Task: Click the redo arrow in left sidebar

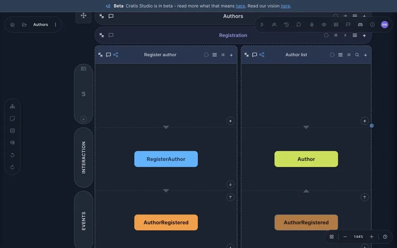Action: (12, 167)
